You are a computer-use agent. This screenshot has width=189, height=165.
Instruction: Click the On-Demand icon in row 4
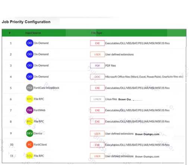pos(30,76)
